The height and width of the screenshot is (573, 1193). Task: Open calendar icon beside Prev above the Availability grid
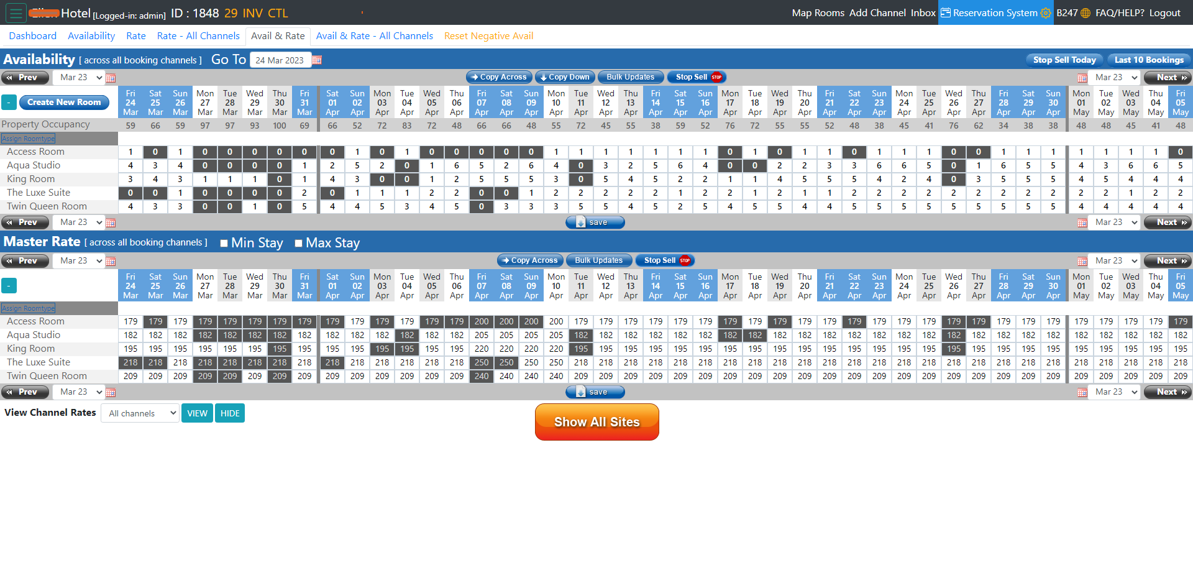coord(111,78)
